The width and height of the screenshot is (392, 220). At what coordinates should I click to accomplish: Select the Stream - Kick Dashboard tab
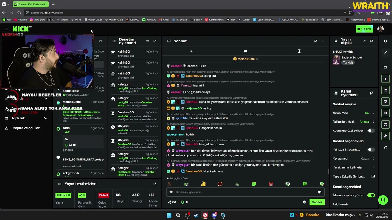coord(30,4)
